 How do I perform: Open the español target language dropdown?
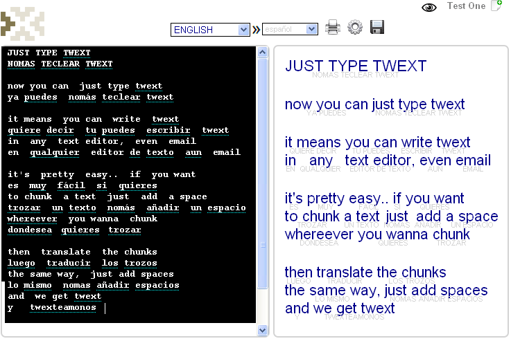pyautogui.click(x=290, y=30)
